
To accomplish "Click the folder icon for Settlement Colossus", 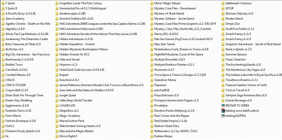I will (x=223, y=3).
